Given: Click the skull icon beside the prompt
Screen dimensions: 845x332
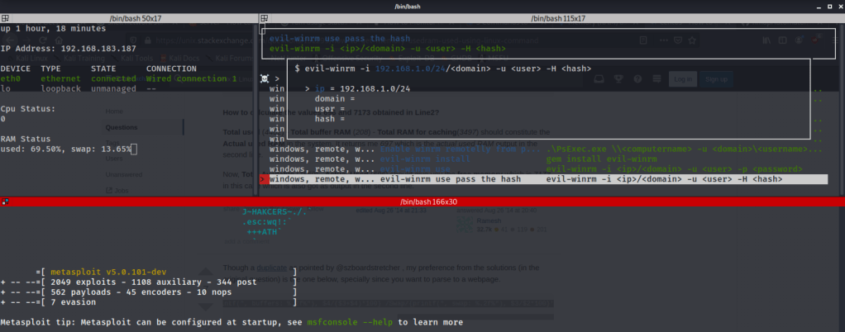Looking at the screenshot, I should point(265,78).
